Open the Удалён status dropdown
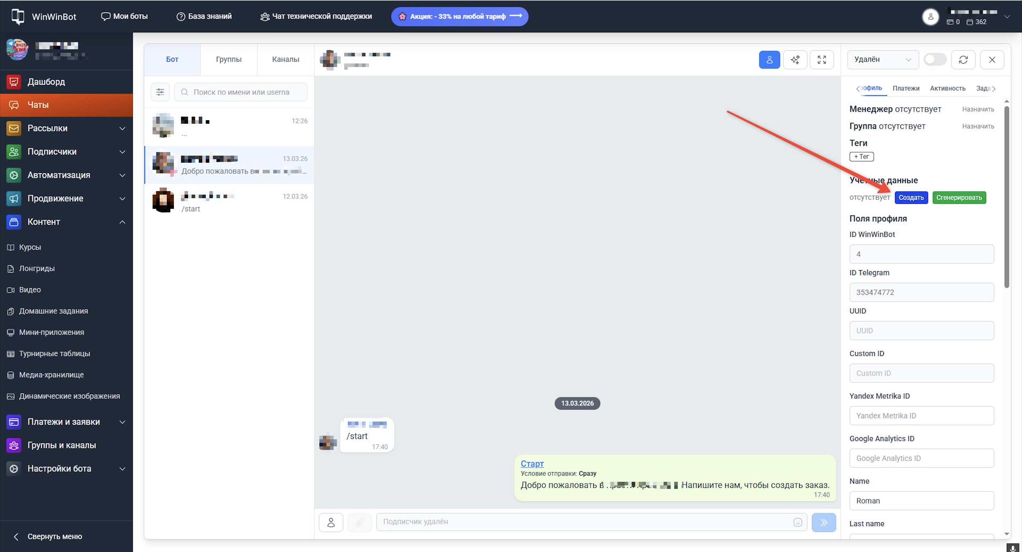Image resolution: width=1022 pixels, height=552 pixels. coord(883,60)
